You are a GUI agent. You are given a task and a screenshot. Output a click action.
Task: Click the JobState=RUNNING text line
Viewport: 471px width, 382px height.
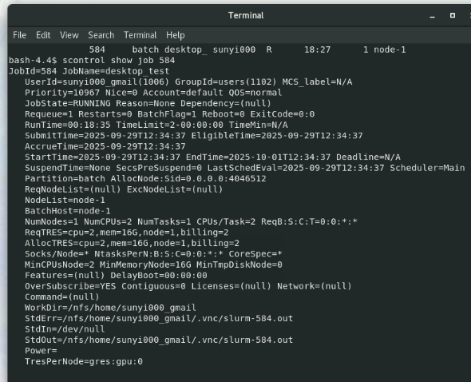(x=148, y=103)
